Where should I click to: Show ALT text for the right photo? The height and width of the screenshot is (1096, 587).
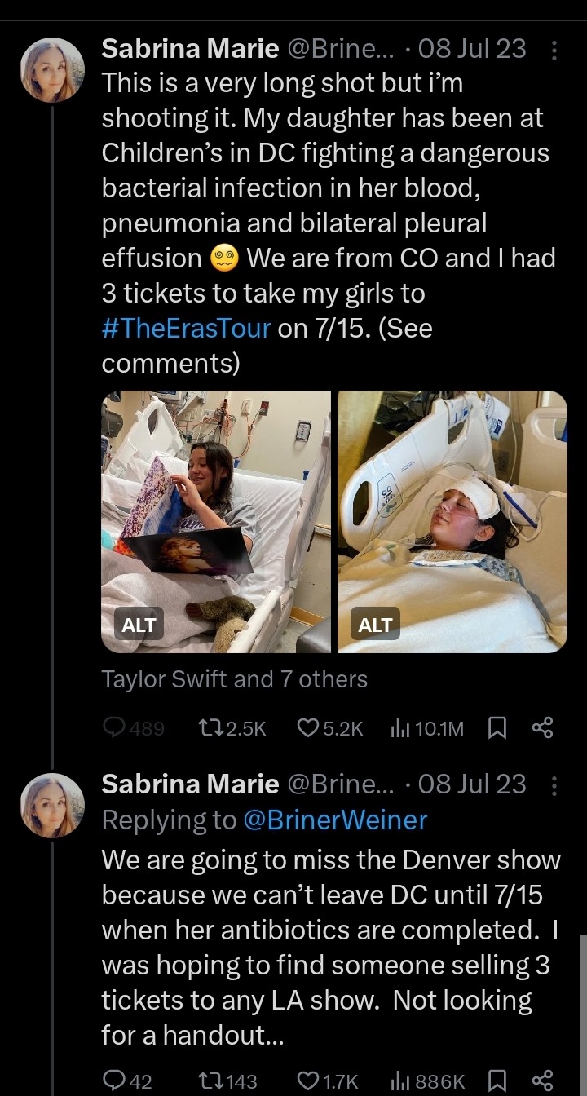(375, 625)
